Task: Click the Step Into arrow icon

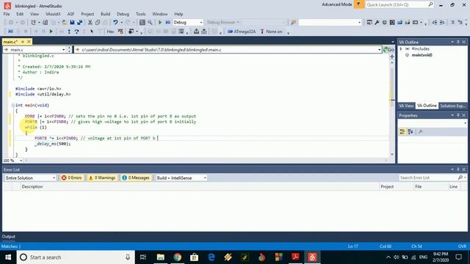Action: pyautogui.click(x=69, y=32)
